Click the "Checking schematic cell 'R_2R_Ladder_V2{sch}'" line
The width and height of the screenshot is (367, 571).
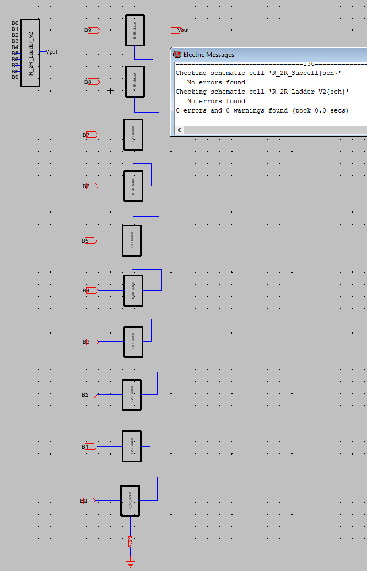(x=262, y=92)
